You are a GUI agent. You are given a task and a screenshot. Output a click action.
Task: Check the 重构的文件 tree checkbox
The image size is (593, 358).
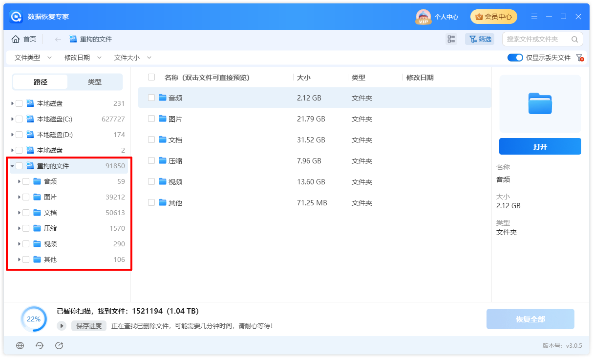[x=19, y=166]
